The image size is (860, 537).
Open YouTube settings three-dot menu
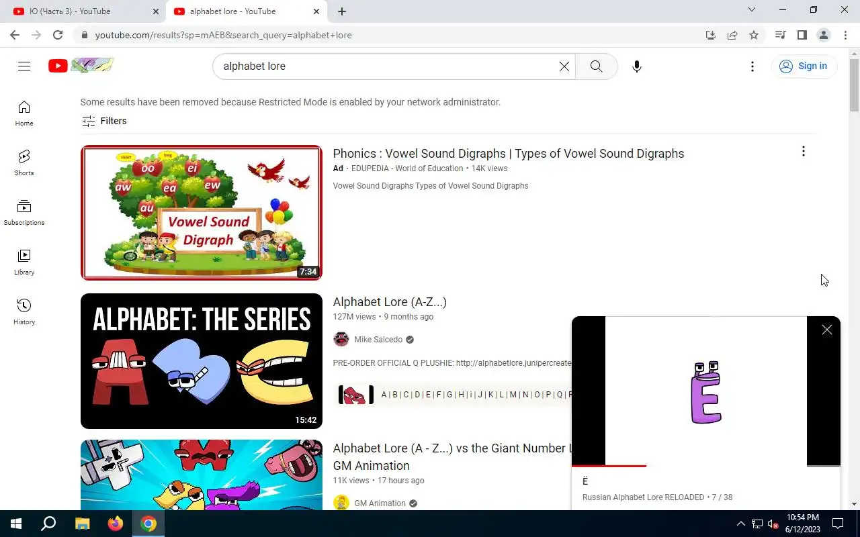[752, 66]
